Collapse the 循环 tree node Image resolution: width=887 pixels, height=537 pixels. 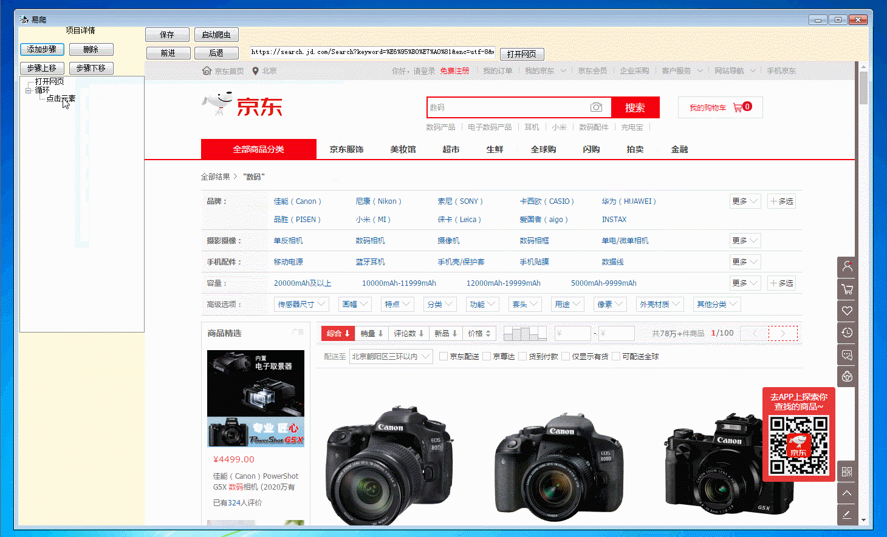pos(28,90)
